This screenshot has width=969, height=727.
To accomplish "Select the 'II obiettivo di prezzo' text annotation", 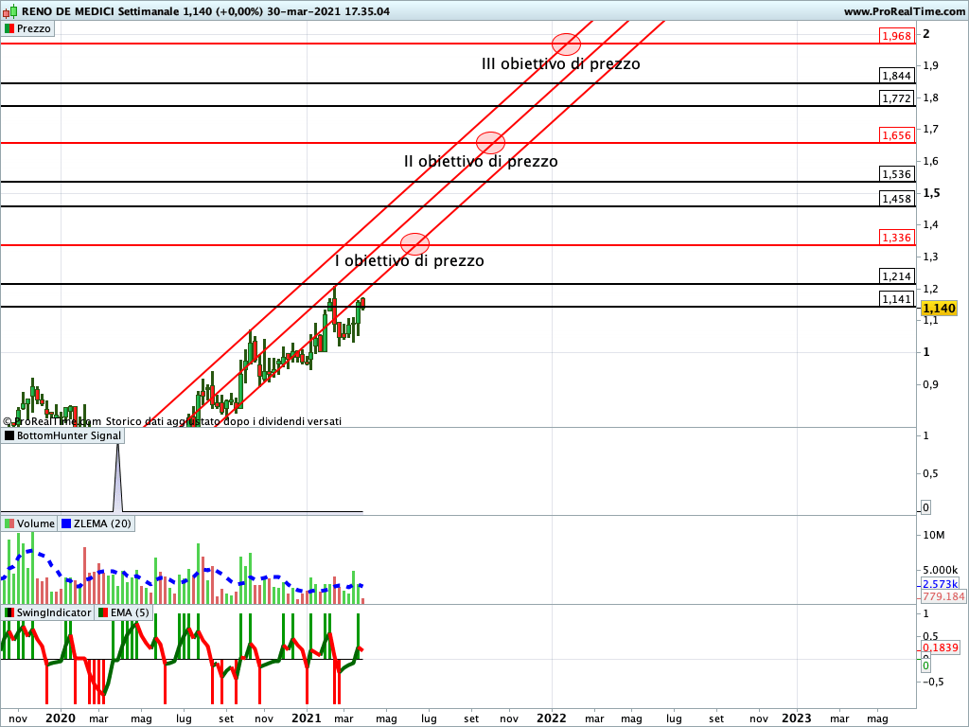I will pos(481,162).
